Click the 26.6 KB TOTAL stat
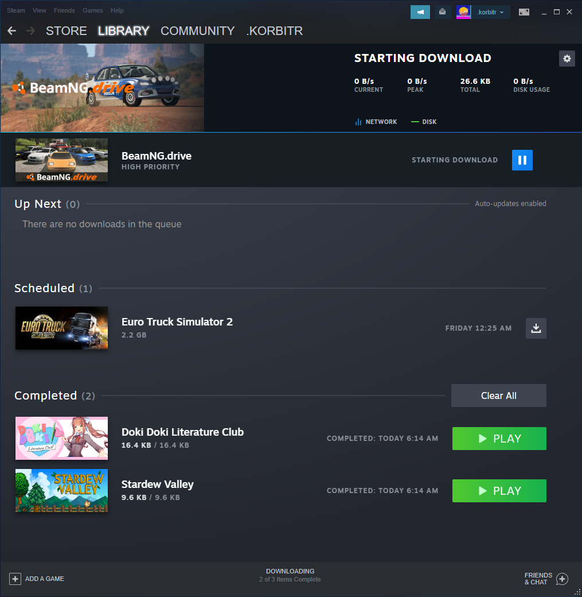 point(475,85)
